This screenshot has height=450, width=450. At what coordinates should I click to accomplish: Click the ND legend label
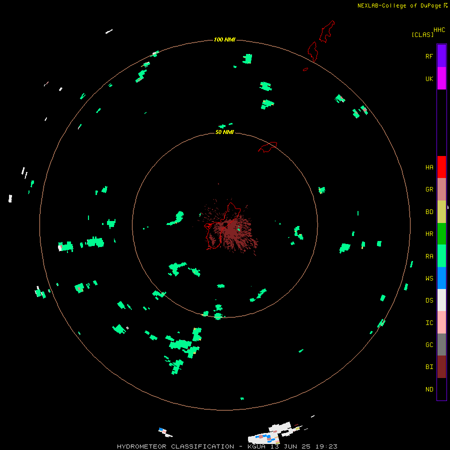[x=429, y=389]
